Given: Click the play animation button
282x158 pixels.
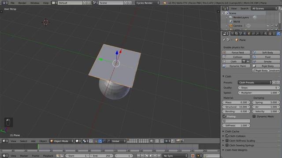Looking at the screenshot, I should tap(151, 156).
